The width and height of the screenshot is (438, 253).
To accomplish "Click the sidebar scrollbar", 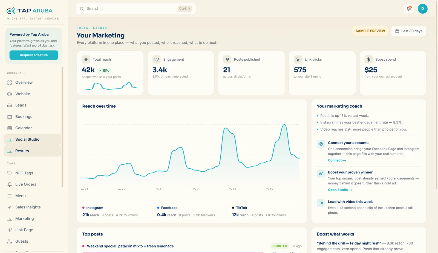I will click(x=62, y=127).
